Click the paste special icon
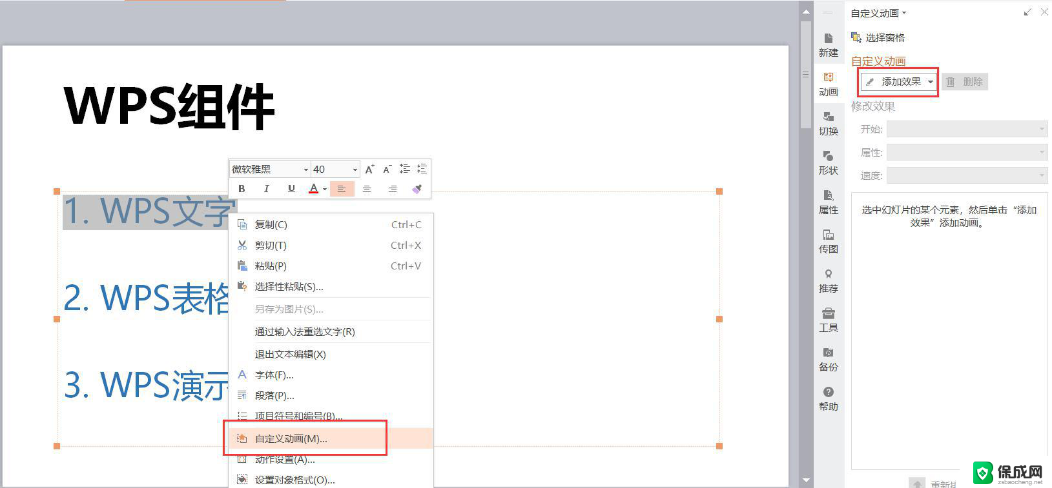The image size is (1052, 488). 242,286
